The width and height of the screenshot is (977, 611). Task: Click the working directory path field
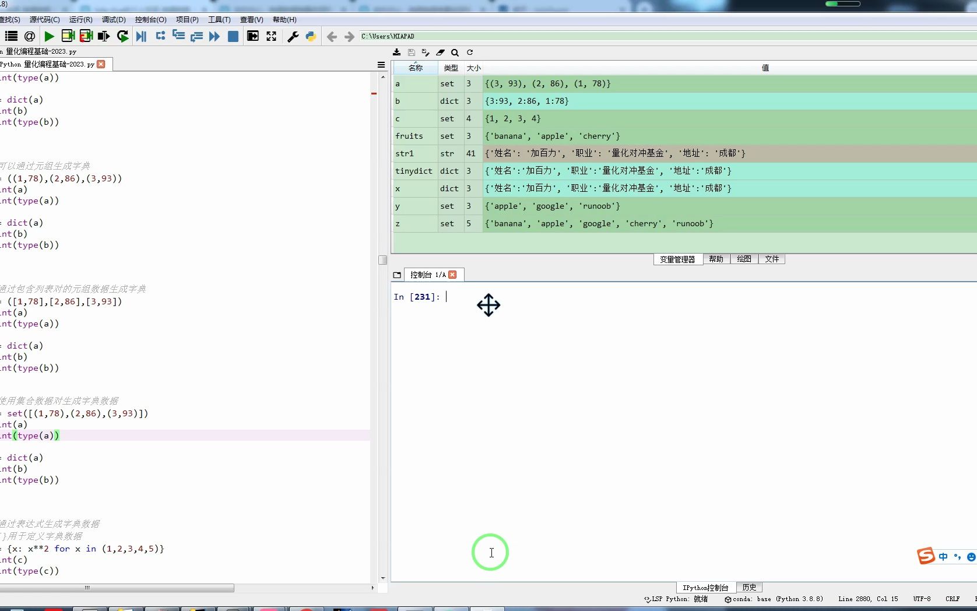pos(667,36)
